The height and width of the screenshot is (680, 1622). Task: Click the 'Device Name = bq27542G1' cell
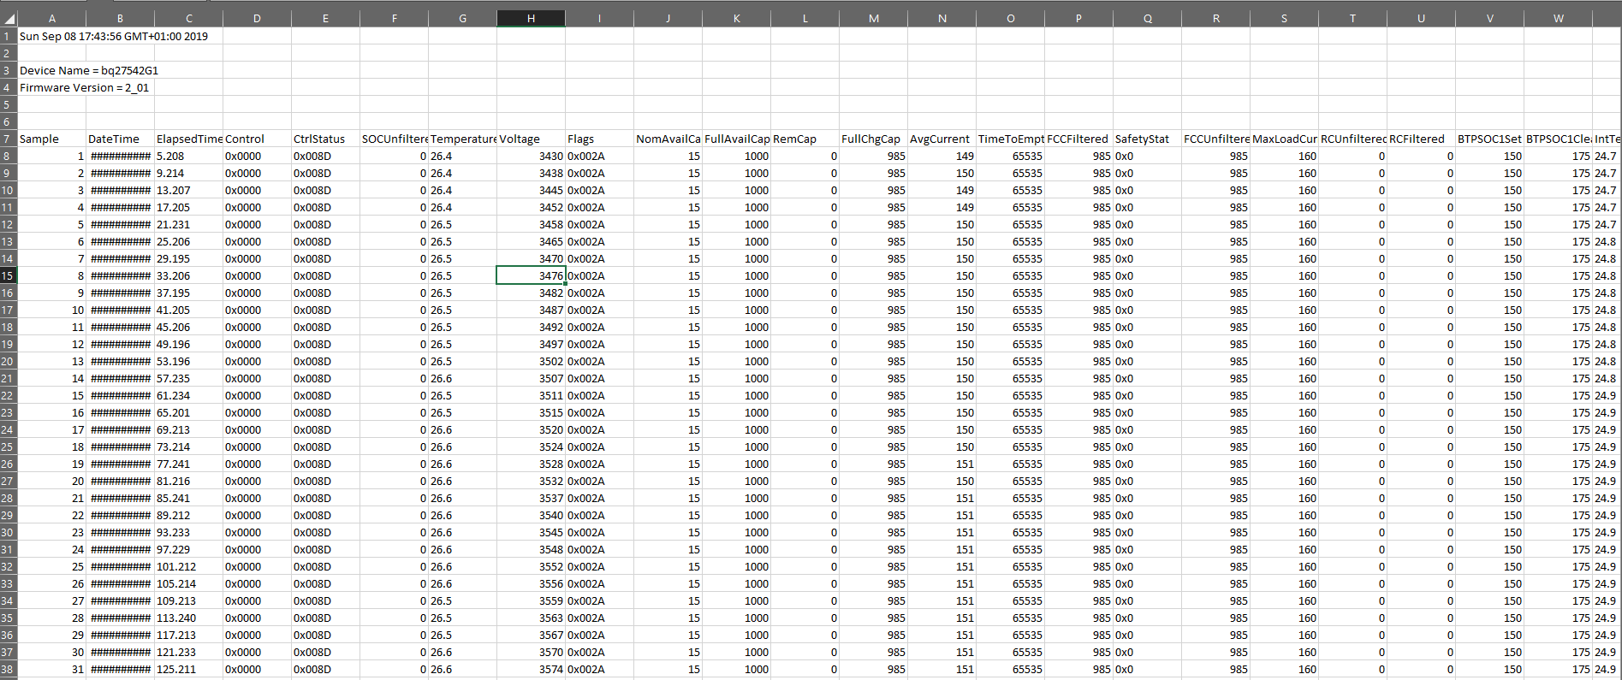89,70
